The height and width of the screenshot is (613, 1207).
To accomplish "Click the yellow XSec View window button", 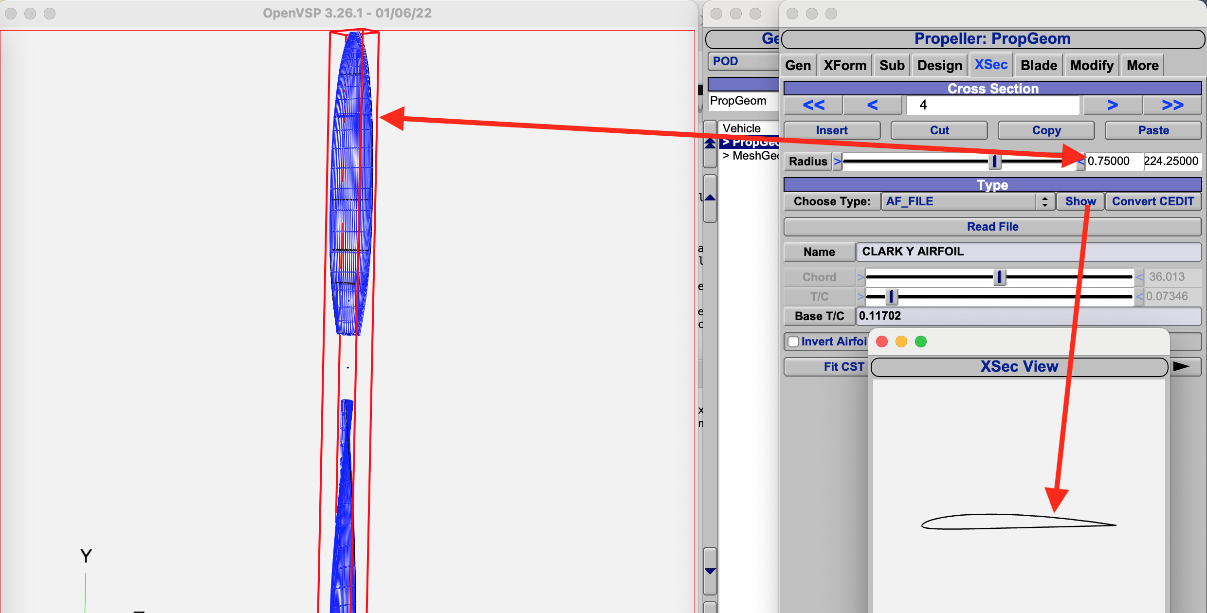I will pyautogui.click(x=901, y=342).
